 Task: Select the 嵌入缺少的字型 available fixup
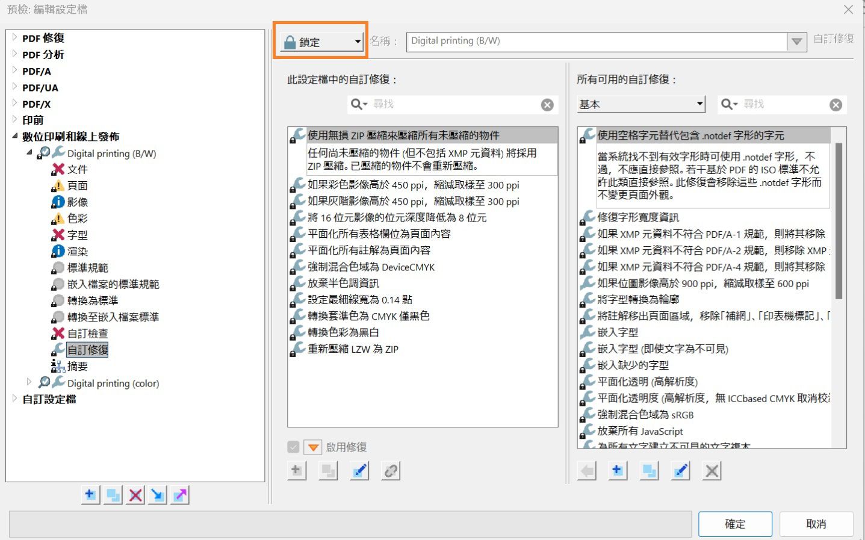[x=633, y=365]
